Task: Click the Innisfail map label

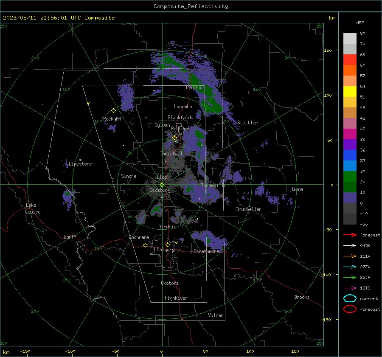Action: tap(171, 154)
